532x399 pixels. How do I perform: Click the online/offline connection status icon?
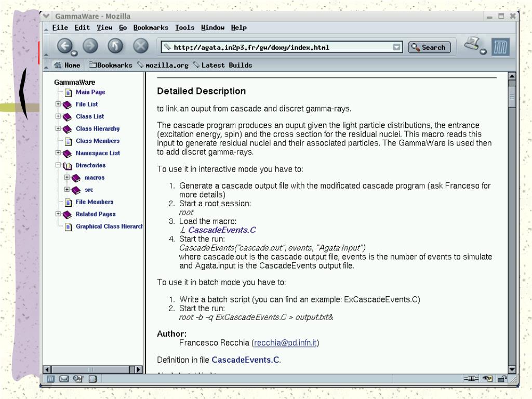471,379
